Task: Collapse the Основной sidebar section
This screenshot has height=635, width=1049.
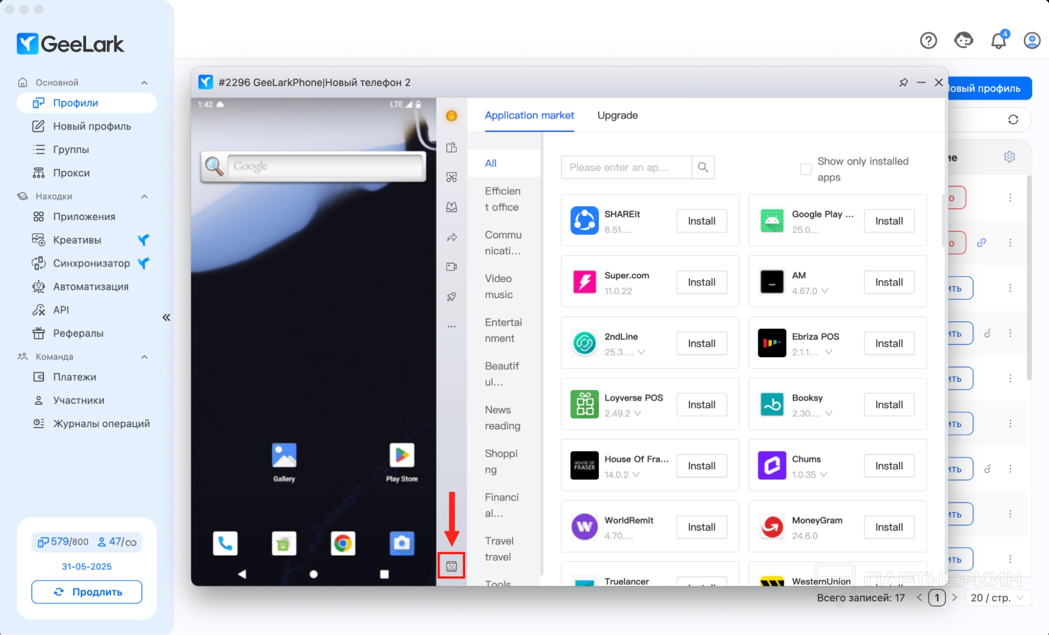Action: (144, 82)
